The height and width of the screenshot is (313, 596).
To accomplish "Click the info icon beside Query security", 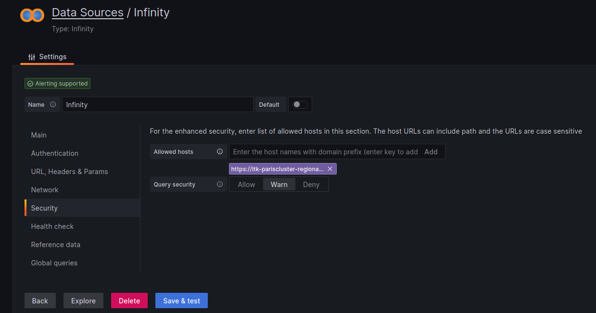I will pos(220,184).
